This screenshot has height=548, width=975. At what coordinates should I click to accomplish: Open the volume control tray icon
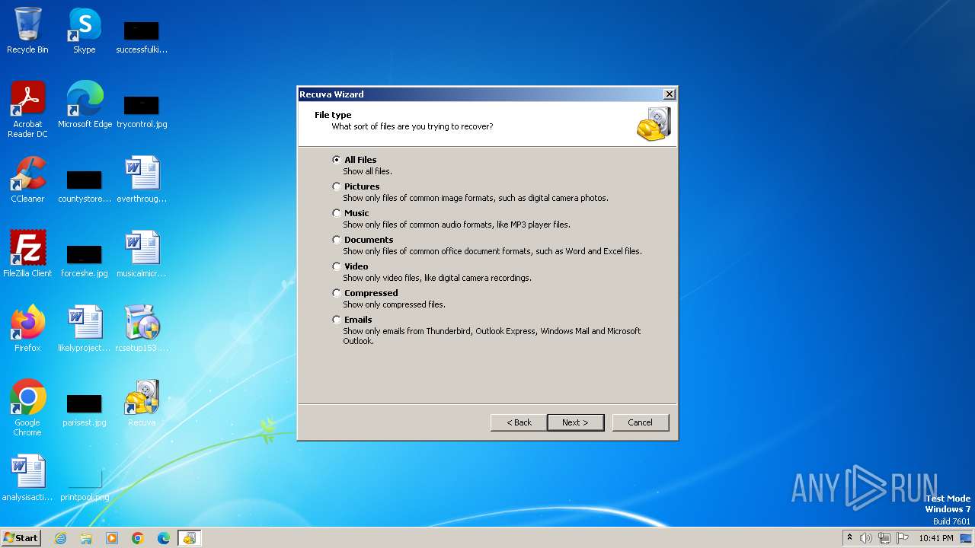865,538
